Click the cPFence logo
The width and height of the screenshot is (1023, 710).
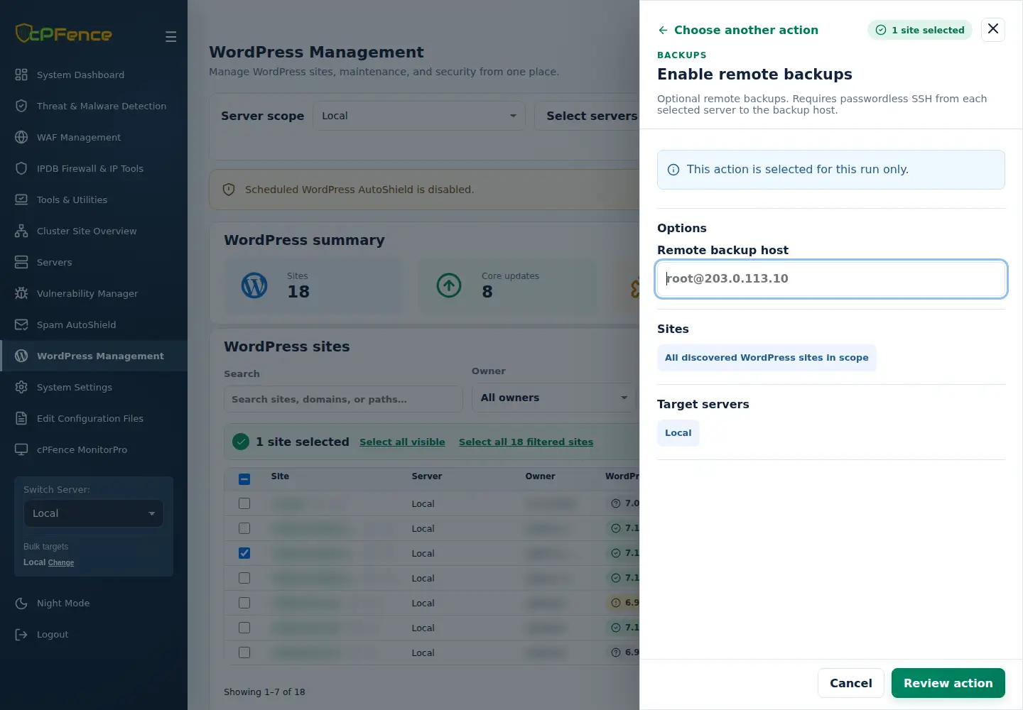[x=64, y=33]
